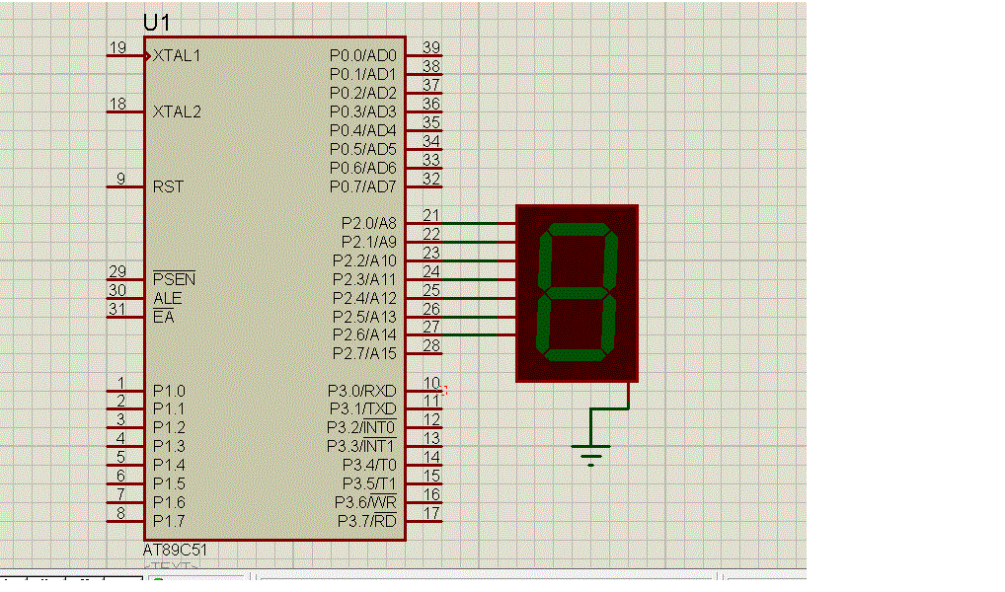1005x592 pixels.
Task: Click the P0.3/AD3 pin label
Action: click(362, 111)
